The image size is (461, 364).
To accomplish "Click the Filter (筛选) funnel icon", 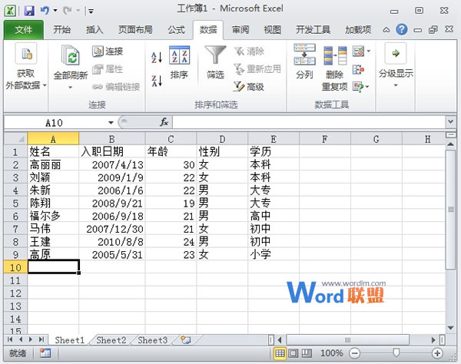I will 214,57.
